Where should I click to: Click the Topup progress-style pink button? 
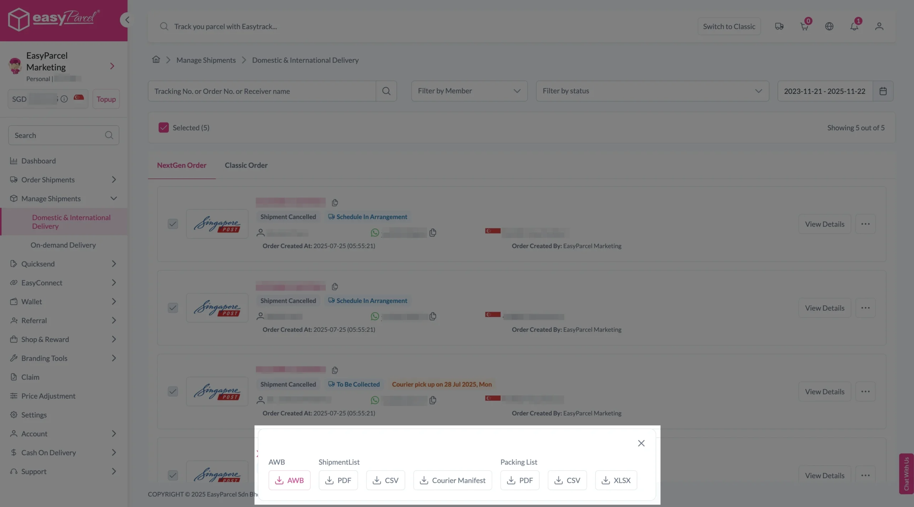tap(106, 99)
